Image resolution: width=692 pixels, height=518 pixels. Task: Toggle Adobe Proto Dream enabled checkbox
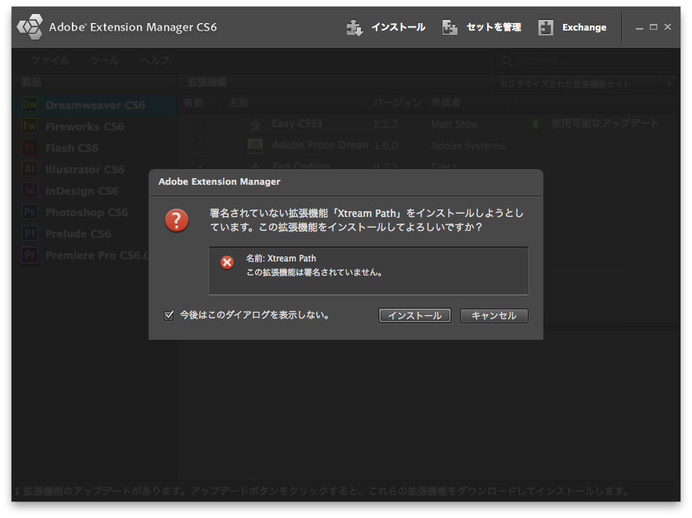click(200, 145)
